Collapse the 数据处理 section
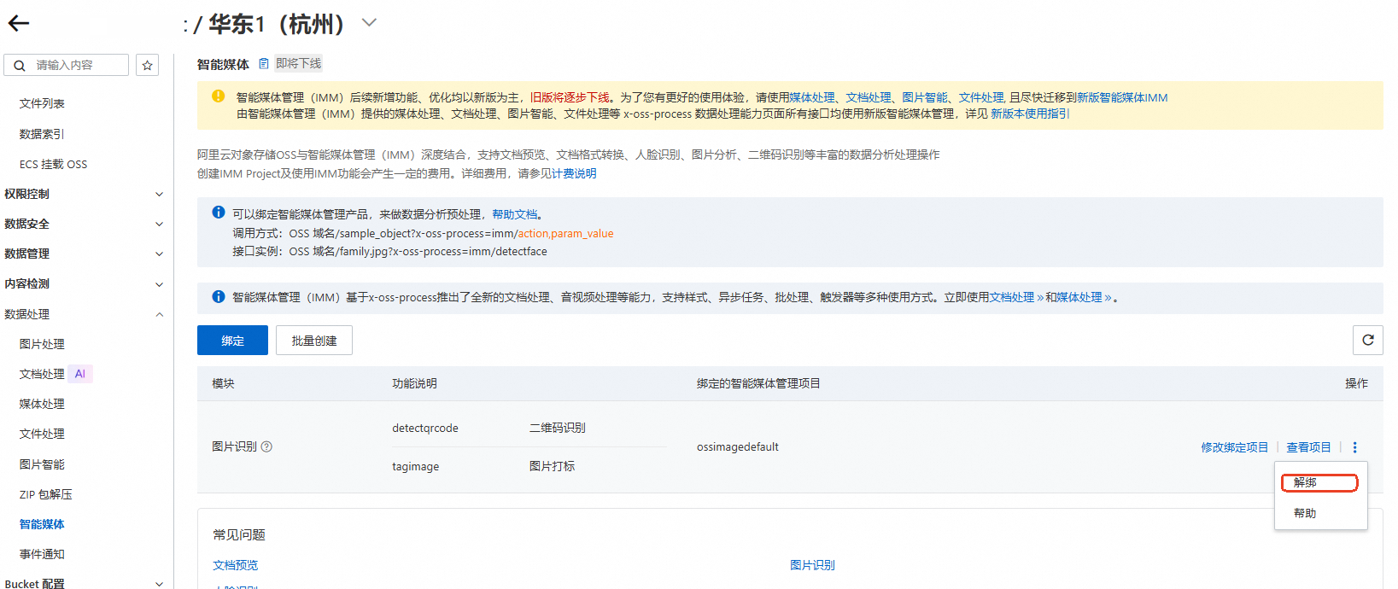The height and width of the screenshot is (589, 1398). (84, 314)
